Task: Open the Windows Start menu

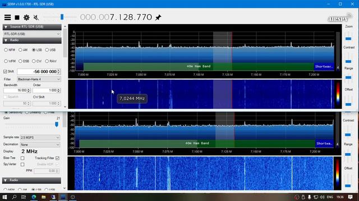Action: pos(4,197)
